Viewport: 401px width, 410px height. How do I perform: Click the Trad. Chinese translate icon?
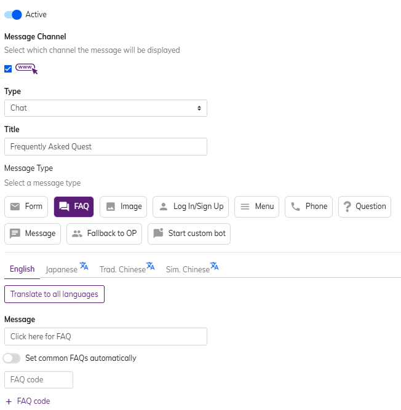coord(150,266)
